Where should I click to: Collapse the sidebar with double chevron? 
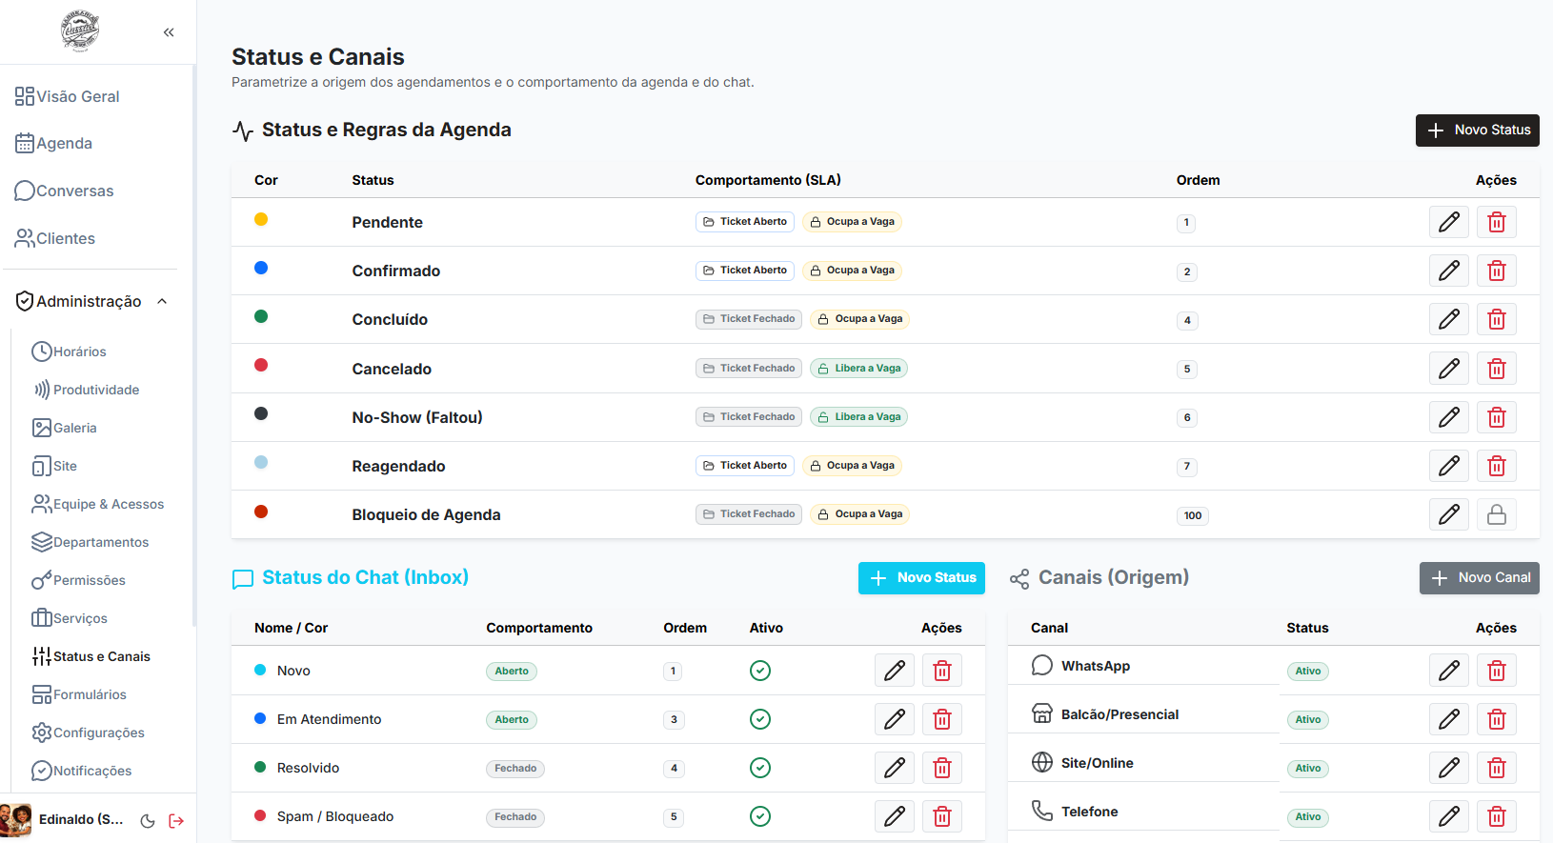169,32
